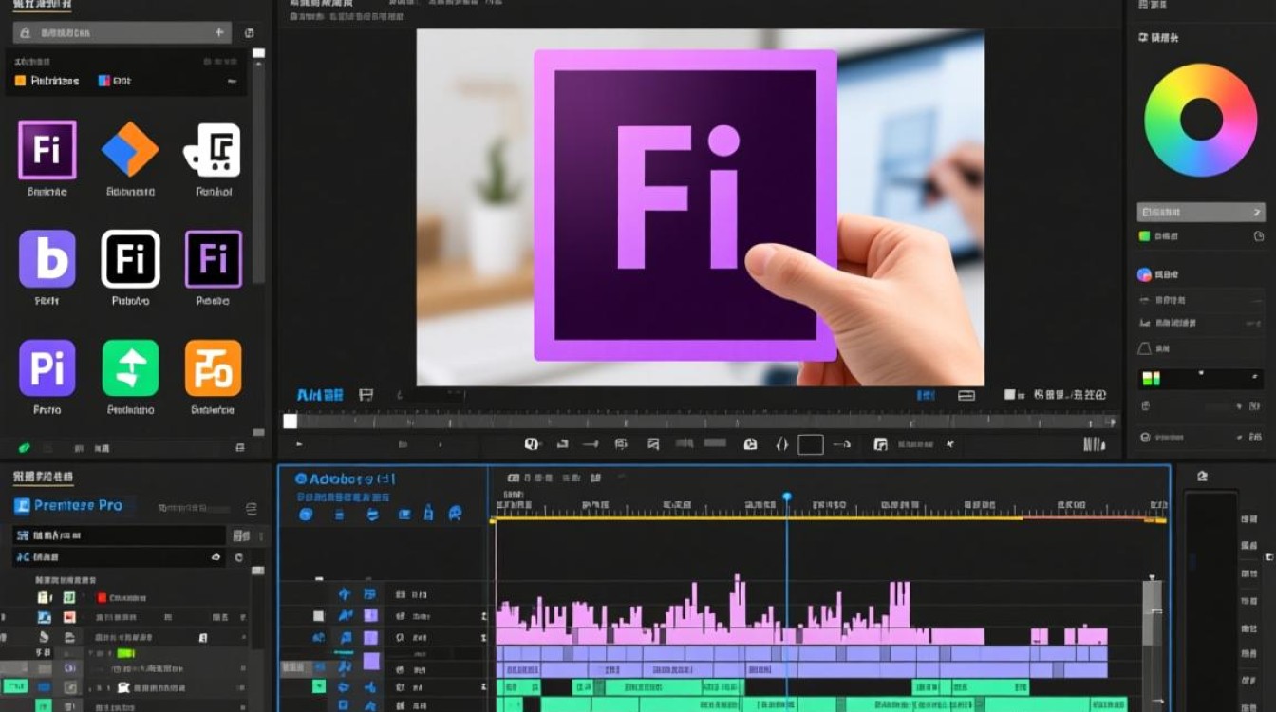
Task: Open the white cup-shaped app icon
Action: [x=213, y=150]
